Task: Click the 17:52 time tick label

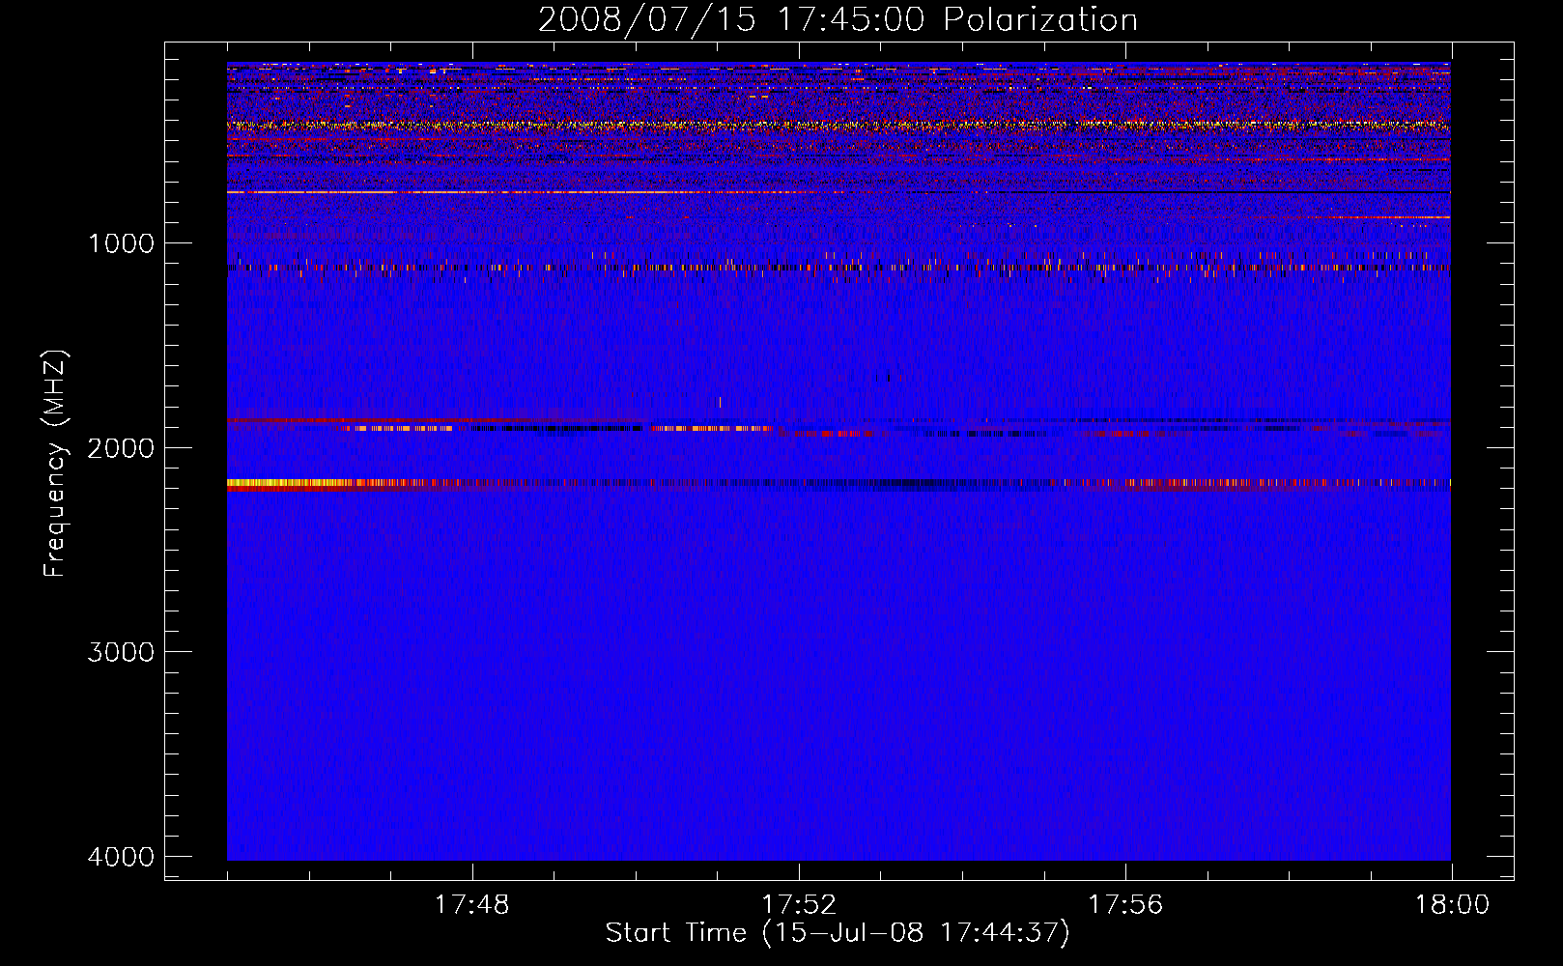Action: click(799, 905)
